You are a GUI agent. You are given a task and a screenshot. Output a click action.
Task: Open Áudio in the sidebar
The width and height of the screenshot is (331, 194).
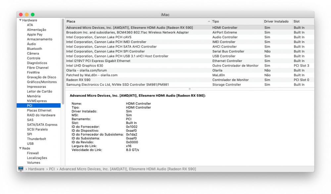(x=31, y=44)
